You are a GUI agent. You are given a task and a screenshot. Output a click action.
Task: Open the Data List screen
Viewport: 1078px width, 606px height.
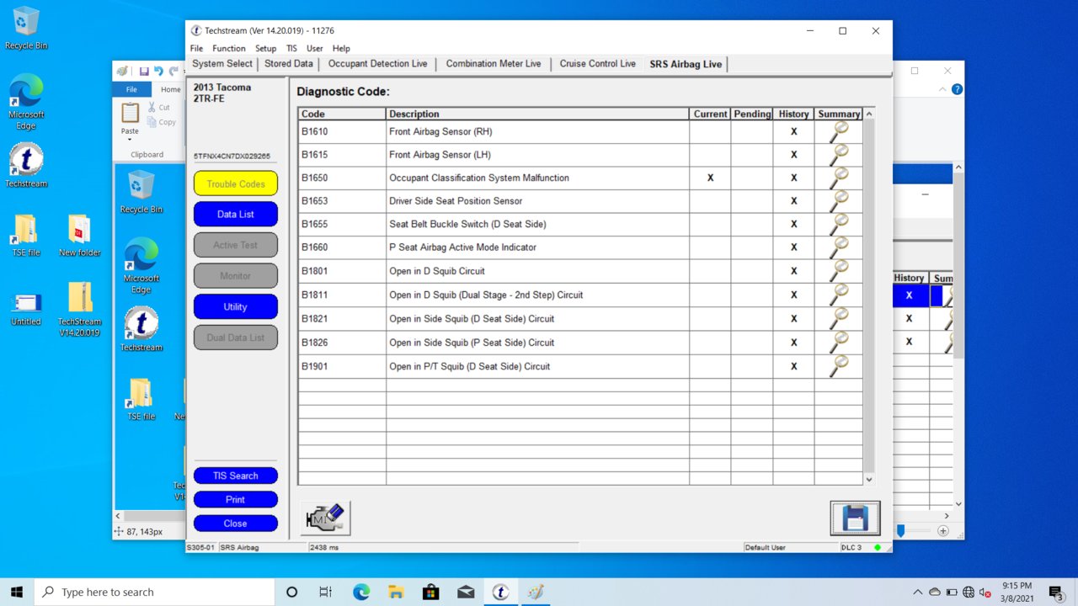pos(236,214)
